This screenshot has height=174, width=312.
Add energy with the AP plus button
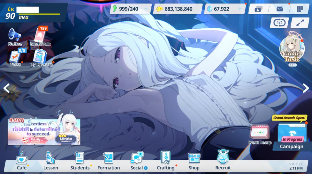pos(146,9)
